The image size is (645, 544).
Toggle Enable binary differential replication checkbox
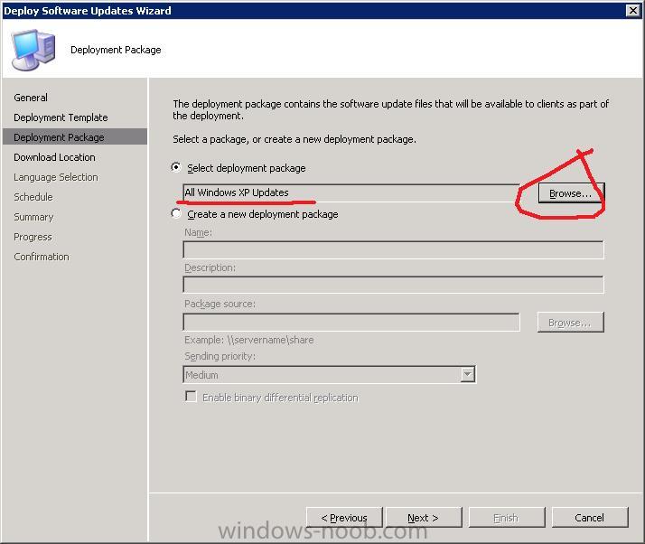click(191, 397)
